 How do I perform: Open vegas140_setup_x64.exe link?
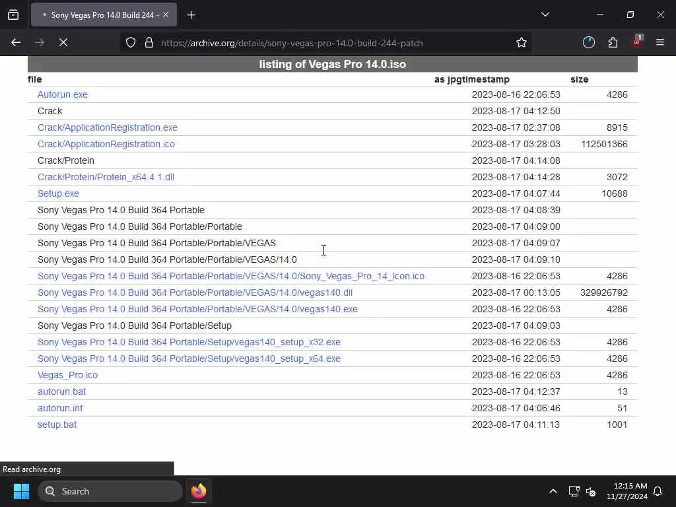pos(189,358)
